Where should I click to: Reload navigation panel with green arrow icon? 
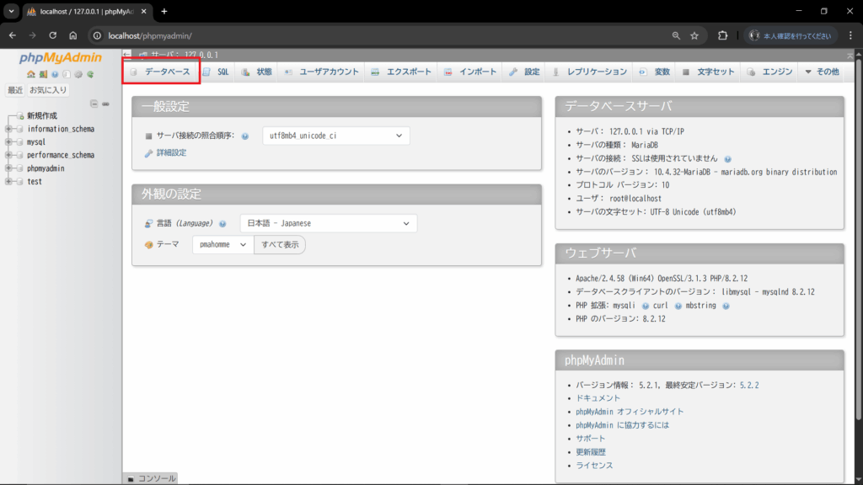click(90, 74)
